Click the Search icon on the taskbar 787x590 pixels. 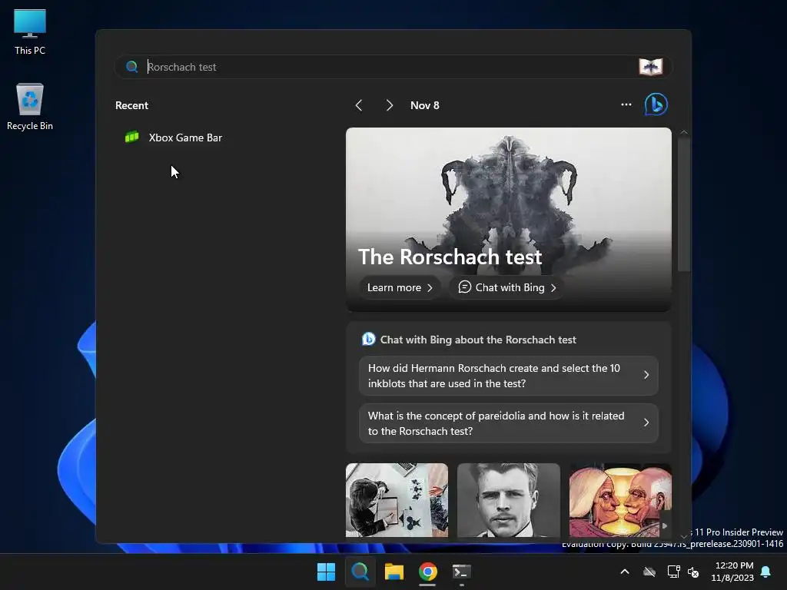[360, 572]
